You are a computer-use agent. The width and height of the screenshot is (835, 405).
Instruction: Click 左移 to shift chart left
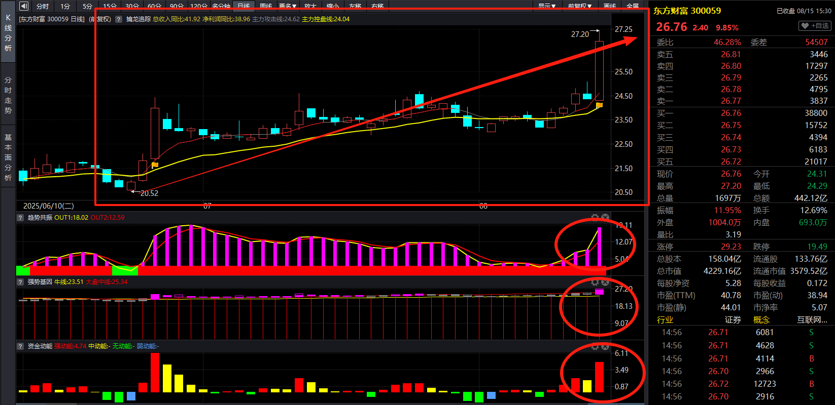click(x=355, y=6)
